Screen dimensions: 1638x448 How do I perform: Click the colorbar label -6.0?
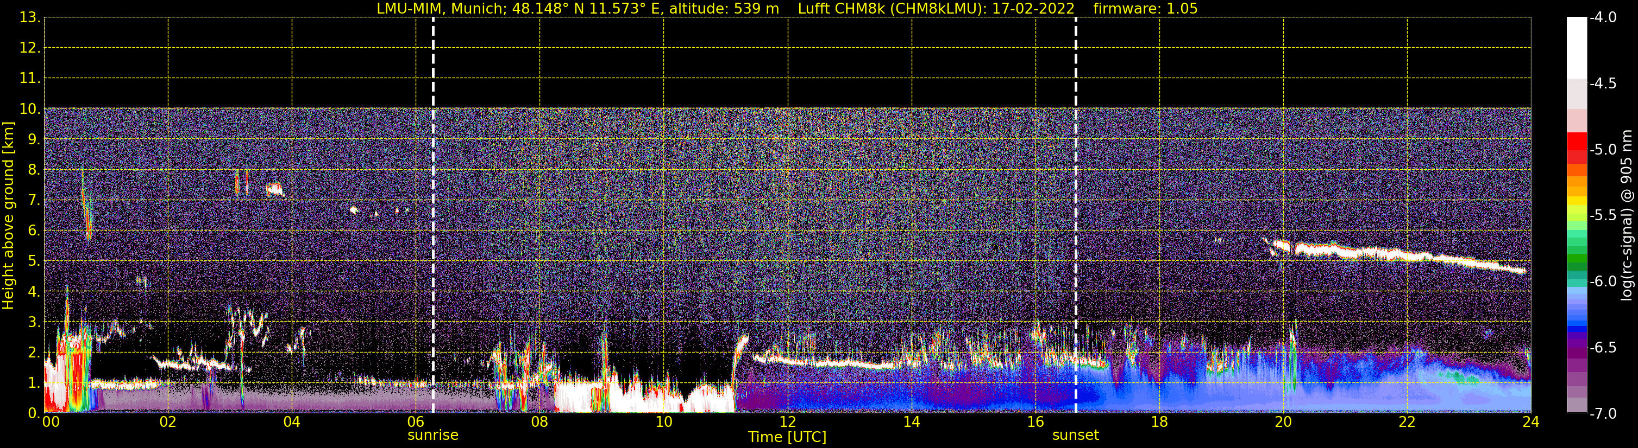(1602, 281)
